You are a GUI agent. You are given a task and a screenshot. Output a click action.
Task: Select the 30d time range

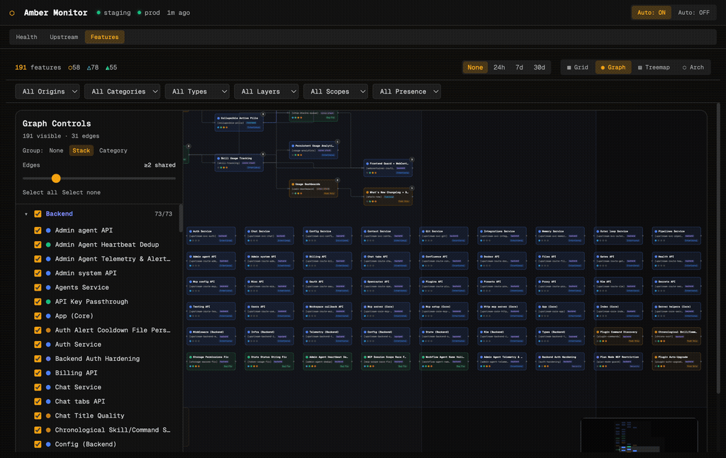pyautogui.click(x=540, y=67)
